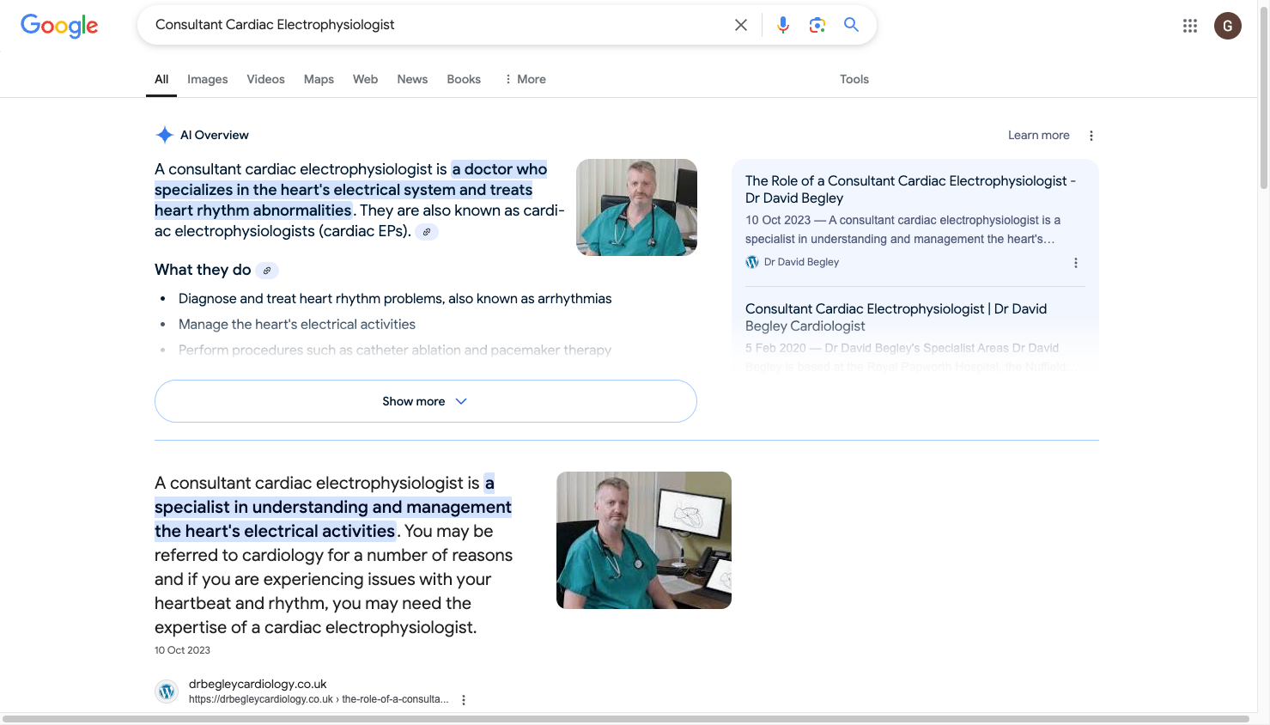Click the Google logo
Image resolution: width=1270 pixels, height=725 pixels.
(58, 26)
